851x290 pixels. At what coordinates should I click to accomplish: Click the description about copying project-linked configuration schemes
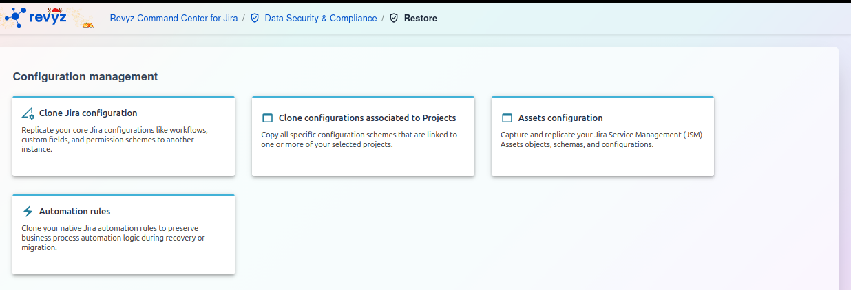(359, 140)
